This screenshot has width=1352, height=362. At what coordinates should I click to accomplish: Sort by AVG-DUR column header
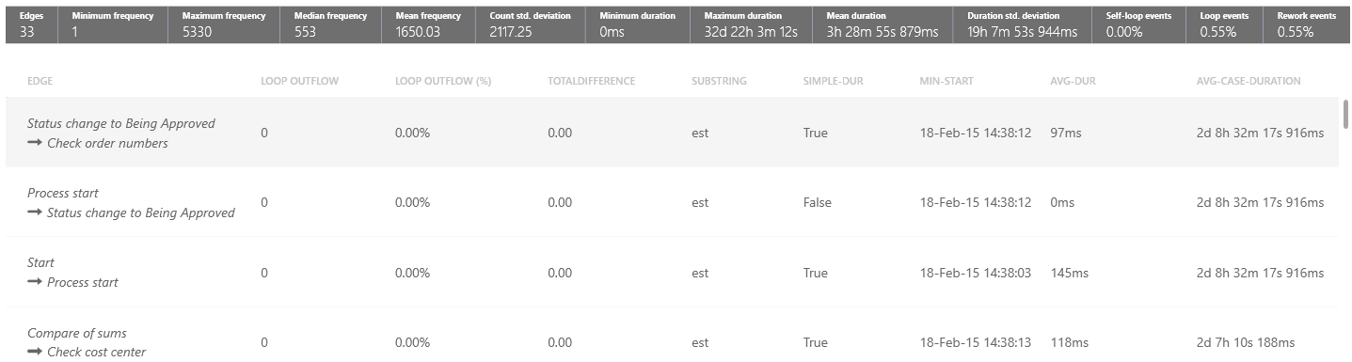[1073, 81]
